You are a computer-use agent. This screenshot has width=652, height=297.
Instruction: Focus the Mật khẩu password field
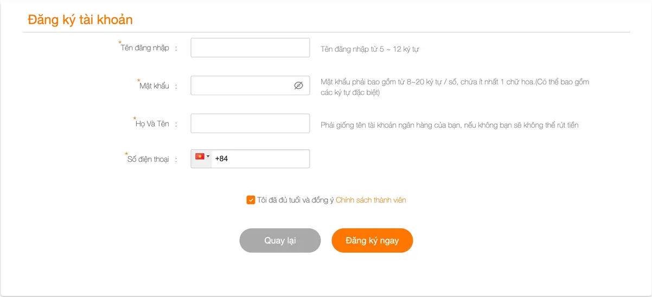[x=241, y=85]
